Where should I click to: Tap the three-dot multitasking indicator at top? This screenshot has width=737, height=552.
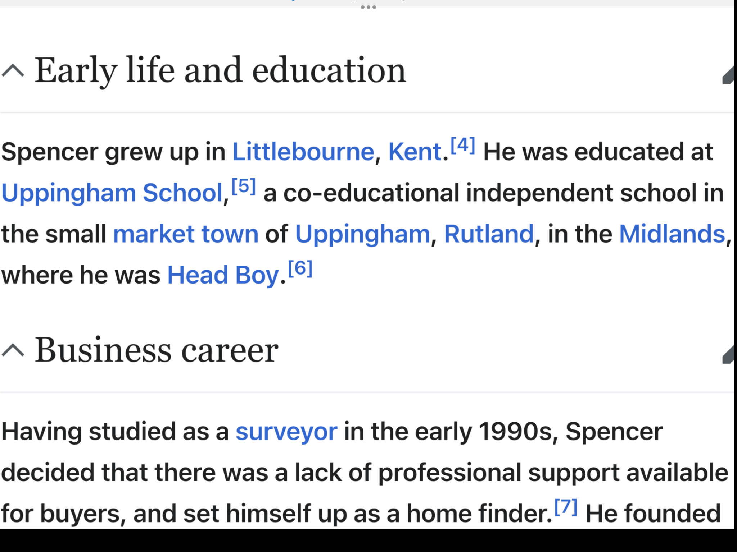368,7
